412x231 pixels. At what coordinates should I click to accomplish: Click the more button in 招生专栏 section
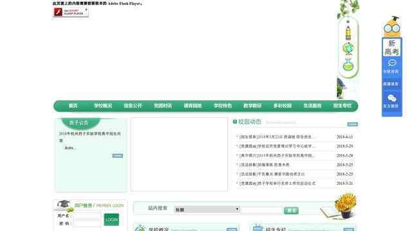(349, 230)
